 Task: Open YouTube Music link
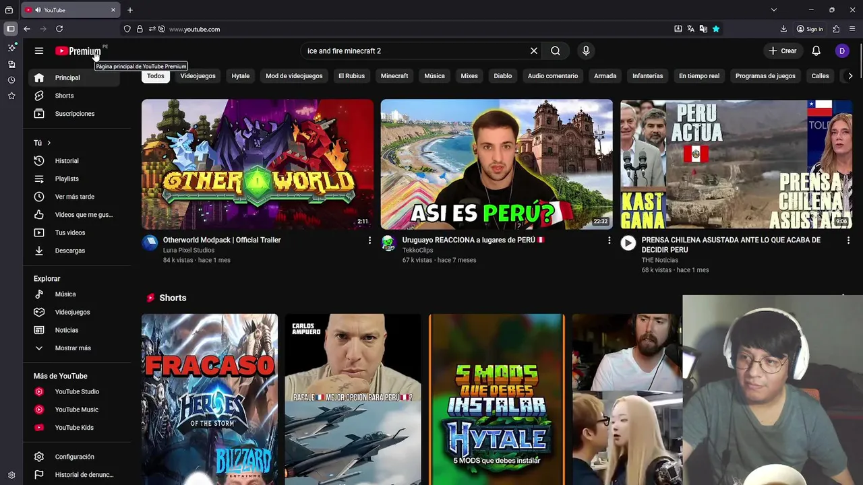(x=74, y=410)
